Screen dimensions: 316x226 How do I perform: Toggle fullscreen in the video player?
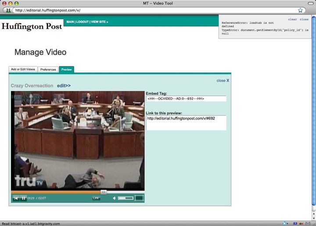(x=139, y=198)
